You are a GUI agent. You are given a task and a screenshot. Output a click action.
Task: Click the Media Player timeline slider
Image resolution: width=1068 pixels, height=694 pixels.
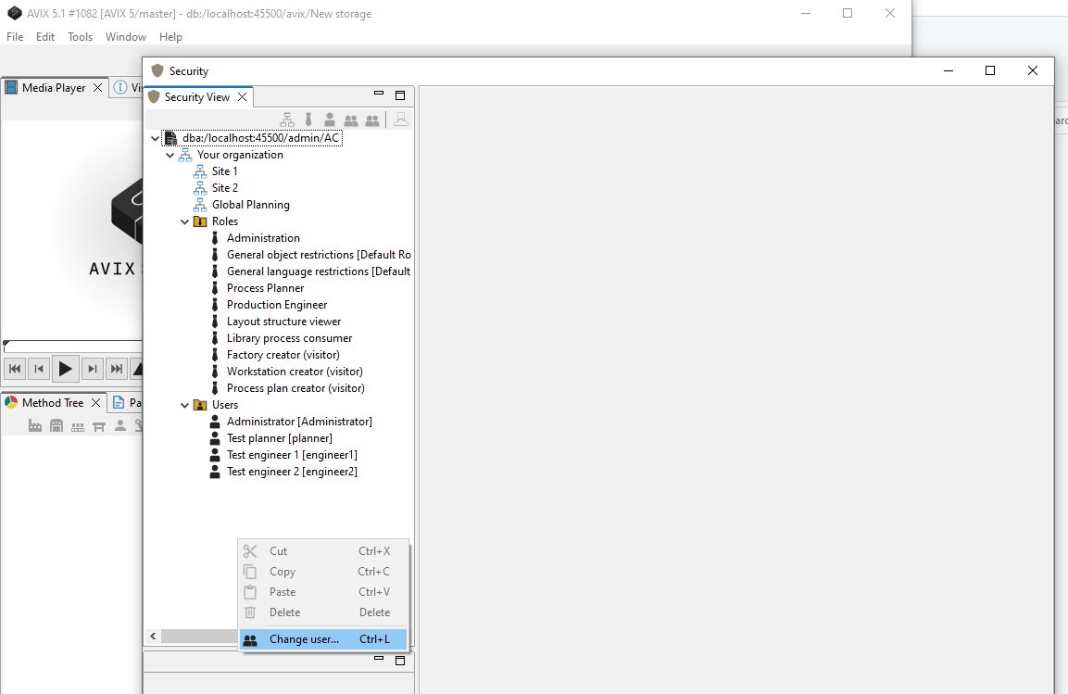pyautogui.click(x=72, y=346)
